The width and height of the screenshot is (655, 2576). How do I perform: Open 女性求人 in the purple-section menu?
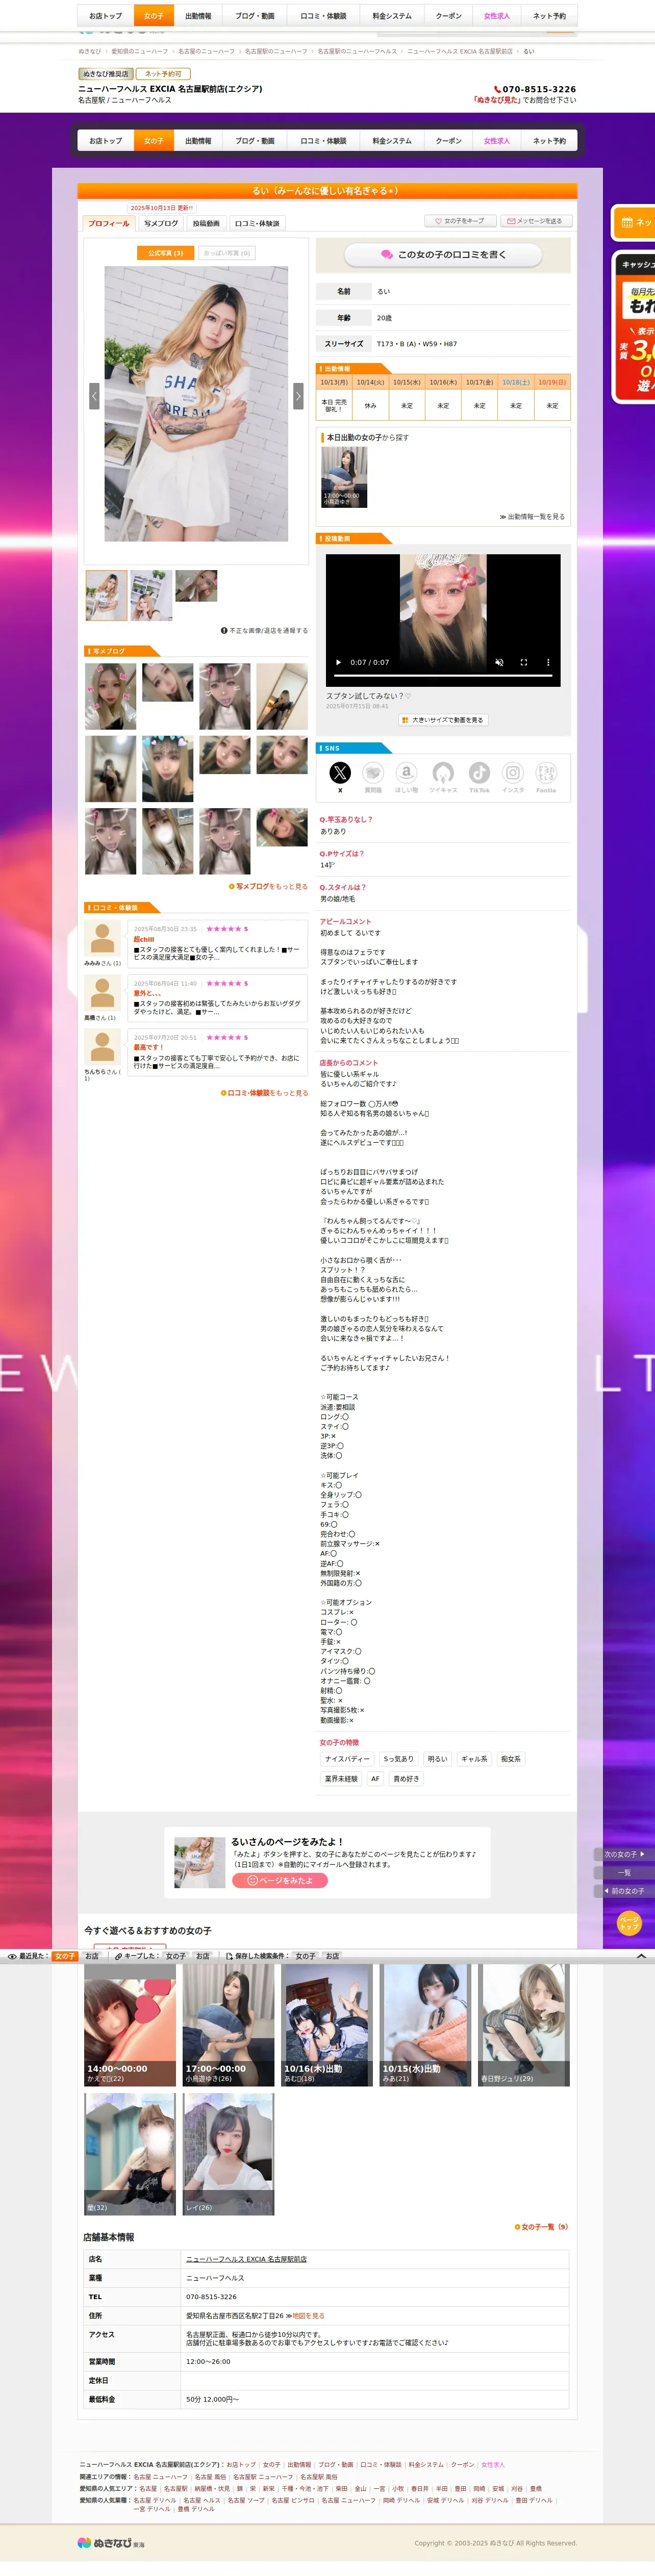tap(497, 141)
